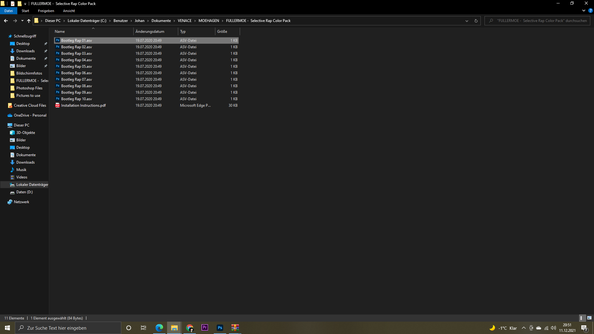Open the Action Center notifications
594x334 pixels.
click(x=584, y=328)
